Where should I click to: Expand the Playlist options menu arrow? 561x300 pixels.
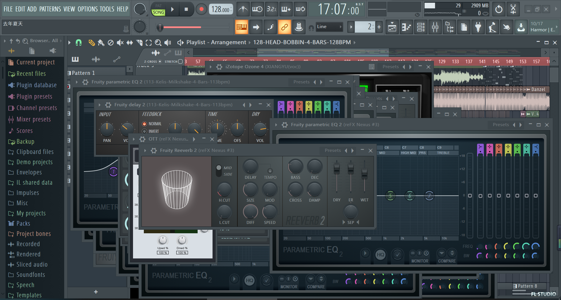pyautogui.click(x=70, y=43)
